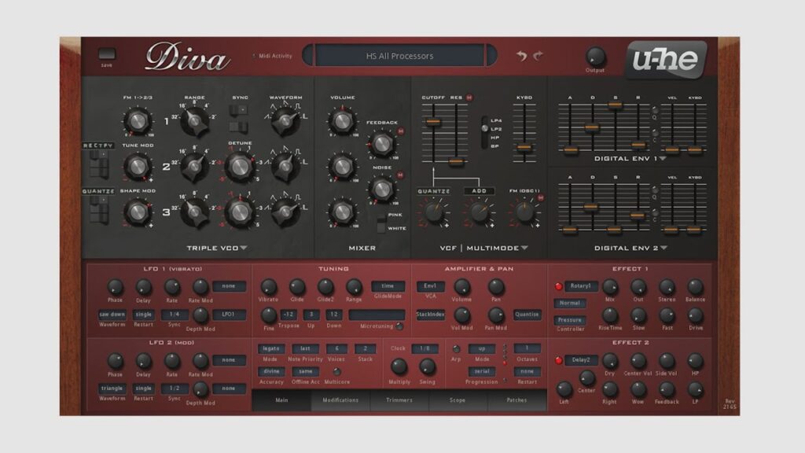This screenshot has width=805, height=453.
Task: Open the Patches tab
Action: (516, 400)
